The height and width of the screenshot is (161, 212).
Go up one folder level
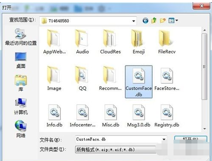(x=154, y=20)
